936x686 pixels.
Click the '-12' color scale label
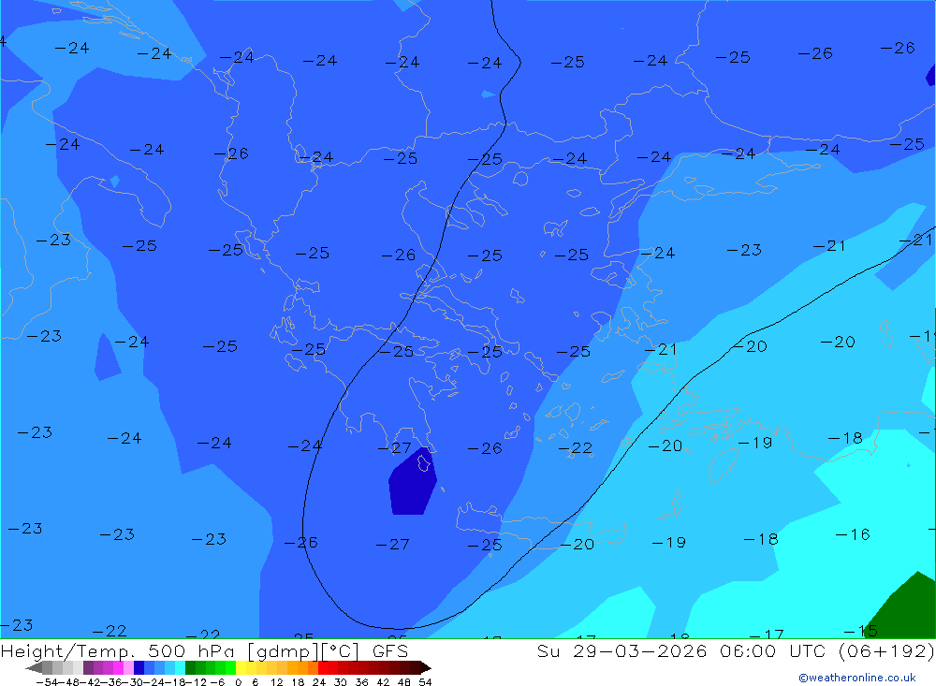click(196, 682)
